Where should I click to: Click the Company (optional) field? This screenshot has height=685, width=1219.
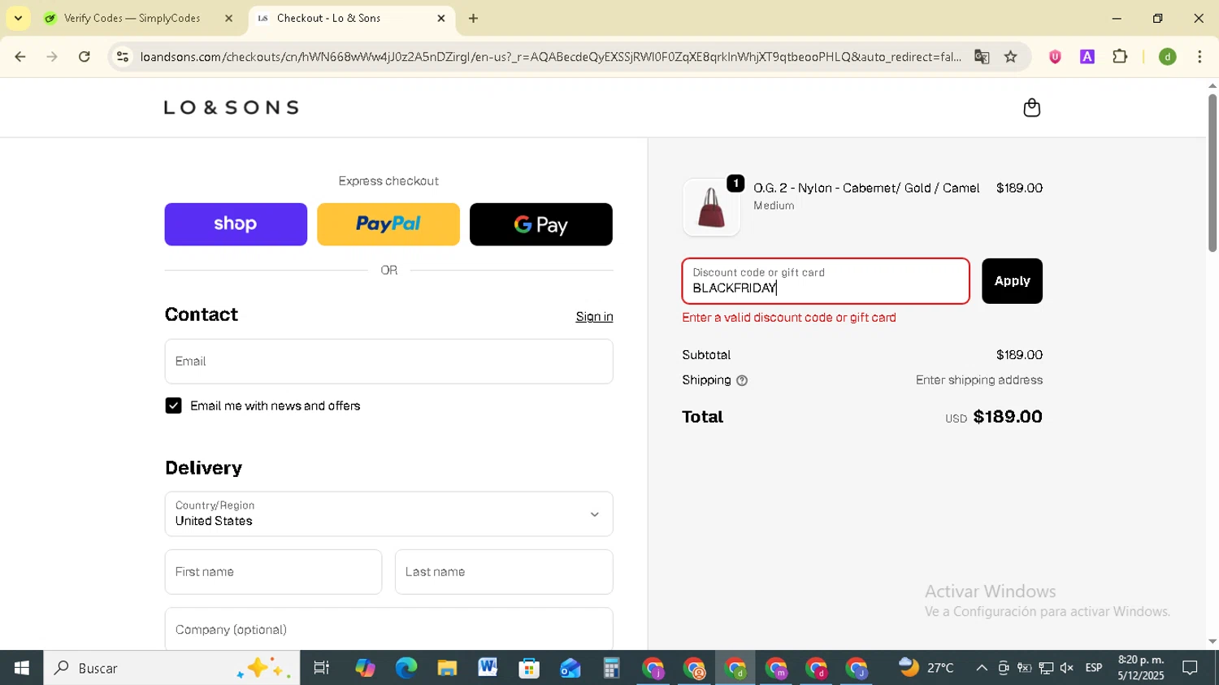coord(388,629)
